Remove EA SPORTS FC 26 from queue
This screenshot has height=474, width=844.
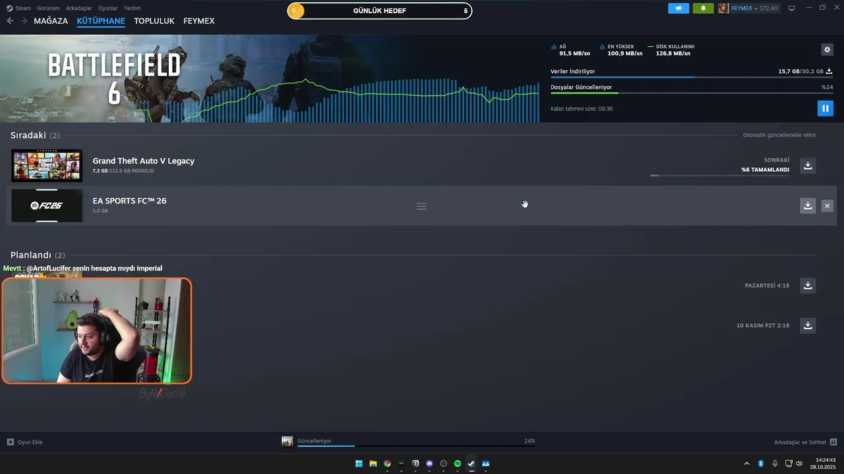point(827,206)
